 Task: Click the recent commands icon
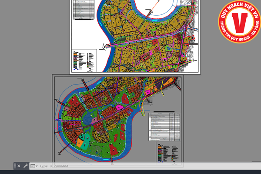tap(32, 166)
